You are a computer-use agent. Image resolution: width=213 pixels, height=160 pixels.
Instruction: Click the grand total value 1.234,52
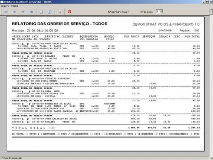(x=194, y=128)
